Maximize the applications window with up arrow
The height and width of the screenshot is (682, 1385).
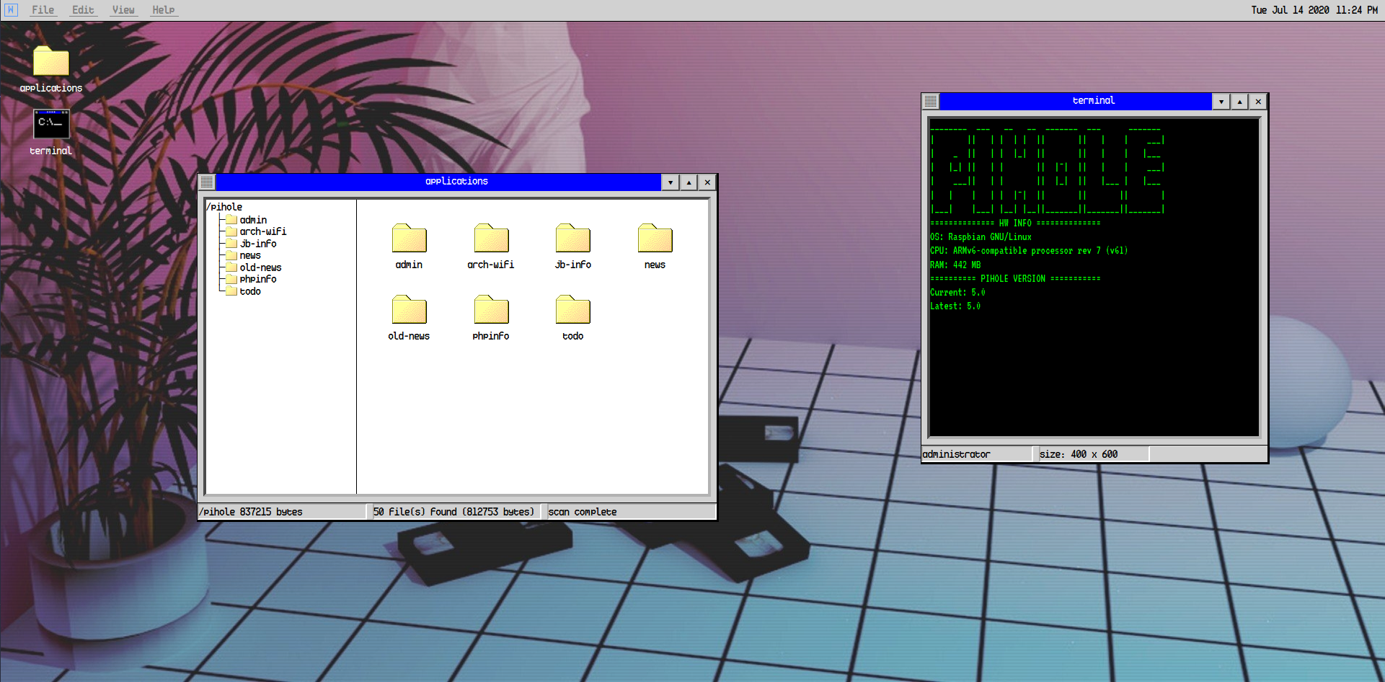[x=689, y=182]
